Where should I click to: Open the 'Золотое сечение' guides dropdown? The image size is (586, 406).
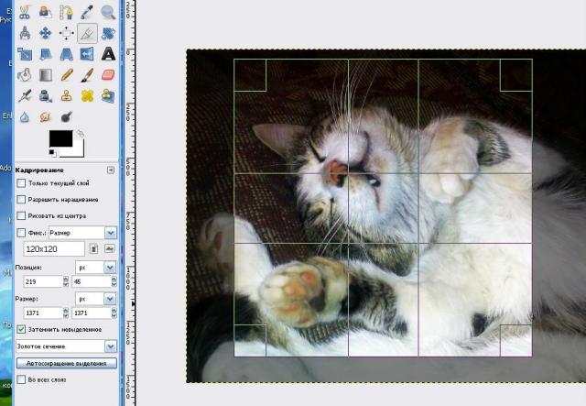pos(66,346)
